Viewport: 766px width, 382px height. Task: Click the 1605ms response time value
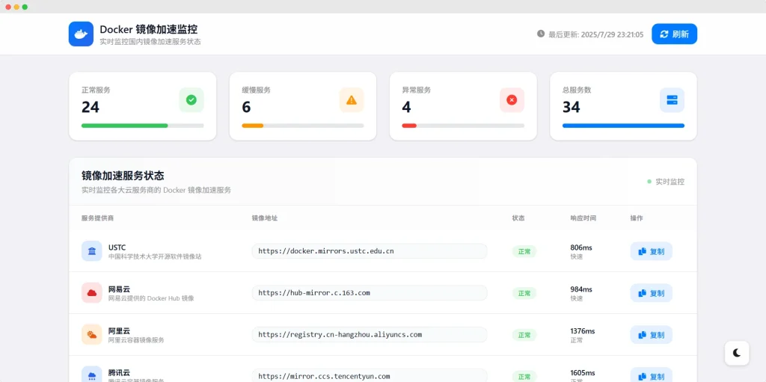(x=582, y=373)
